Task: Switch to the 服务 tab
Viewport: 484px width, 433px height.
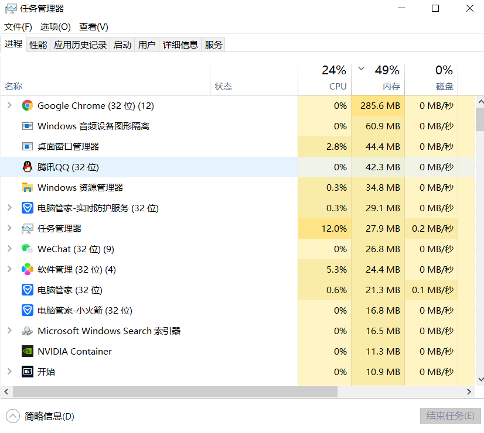Action: tap(213, 45)
